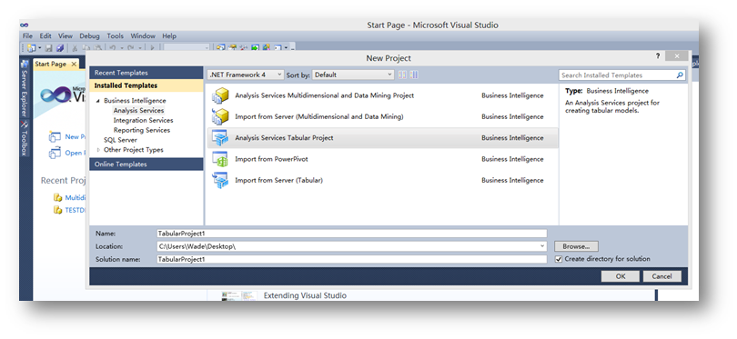This screenshot has height=339, width=737.
Task: Click the Cancel button
Action: (661, 276)
